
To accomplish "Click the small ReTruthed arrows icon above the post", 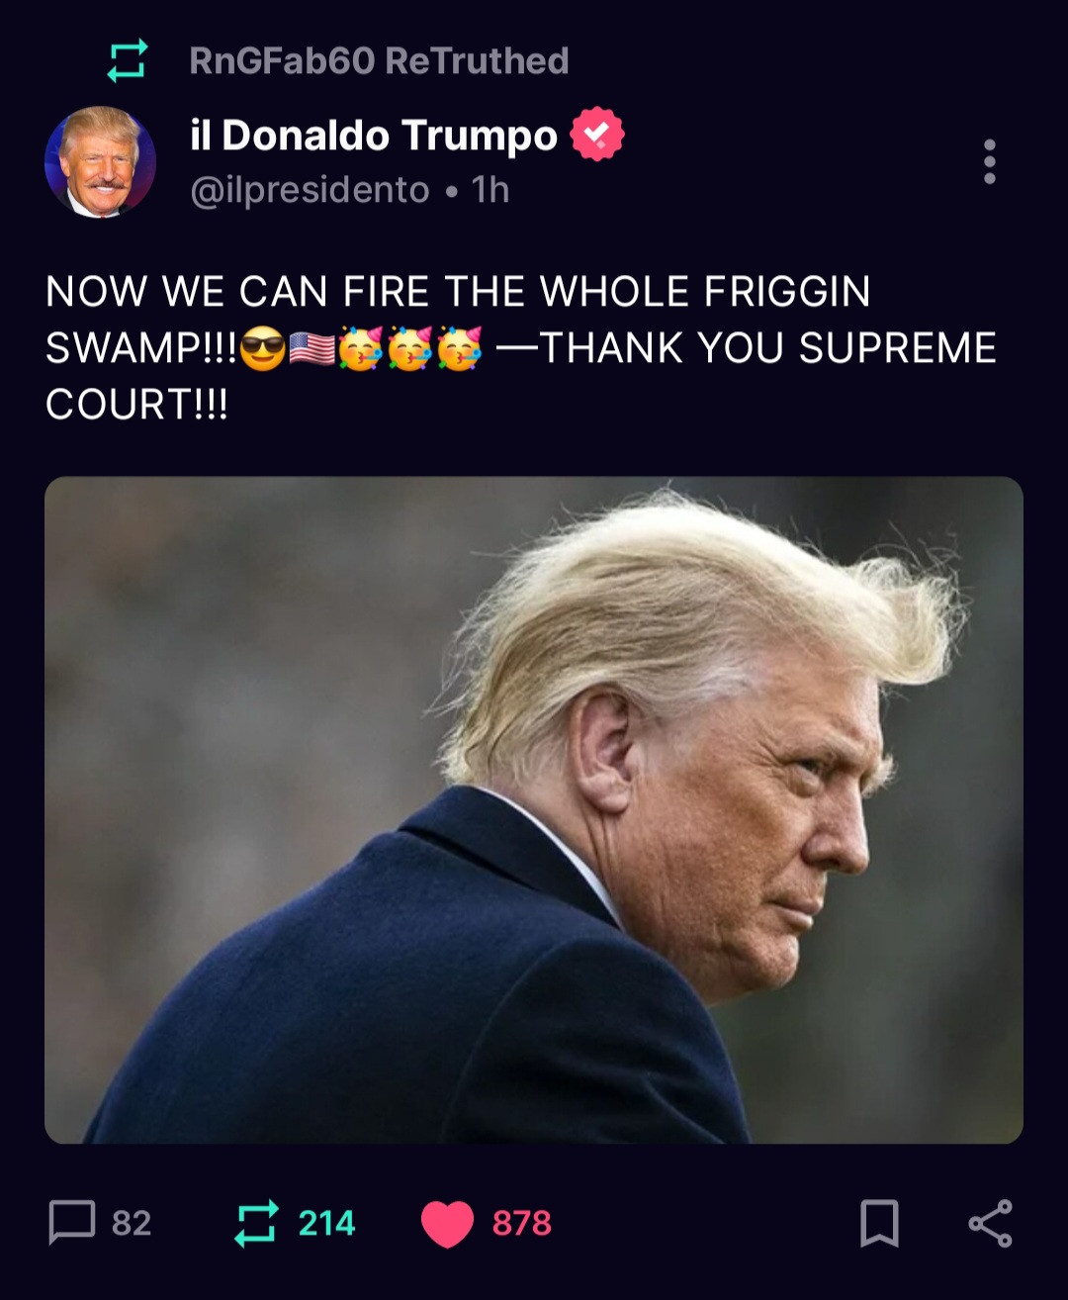I will click(x=127, y=60).
